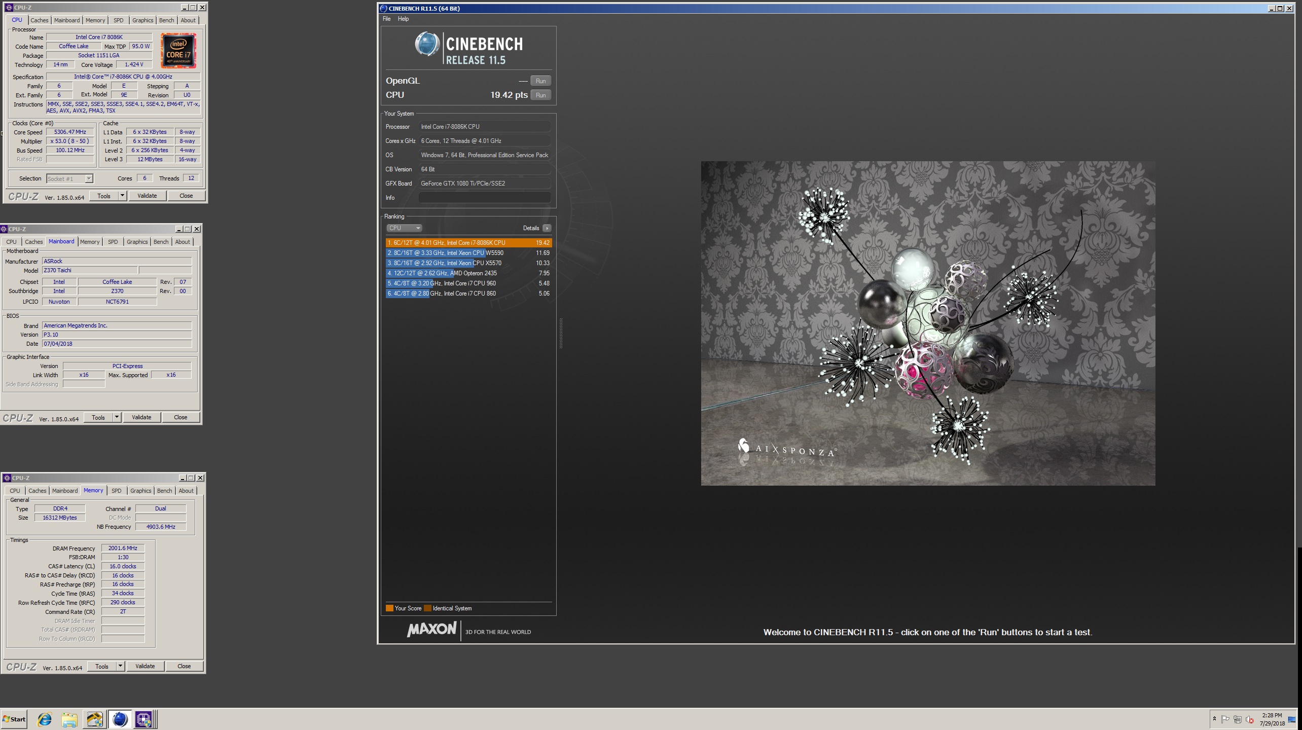Screen dimensions: 1302x730
Task: Open the Help menu in Cinebench
Action: (x=403, y=19)
